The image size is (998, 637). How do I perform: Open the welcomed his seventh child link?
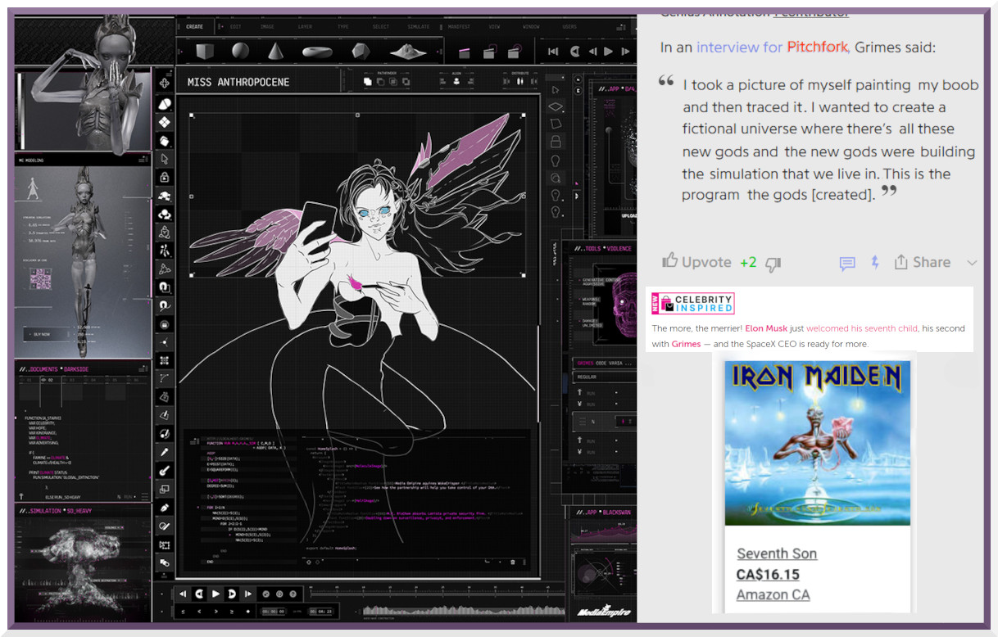tap(862, 328)
